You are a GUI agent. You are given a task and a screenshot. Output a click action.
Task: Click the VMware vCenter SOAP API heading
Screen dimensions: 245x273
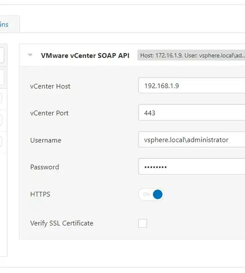pos(85,55)
